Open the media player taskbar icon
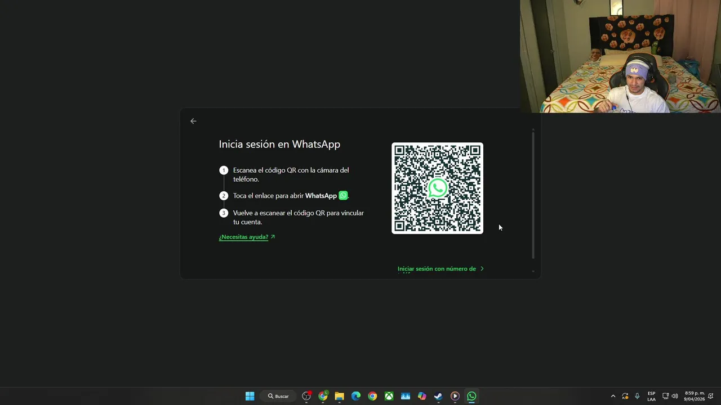 pyautogui.click(x=455, y=396)
